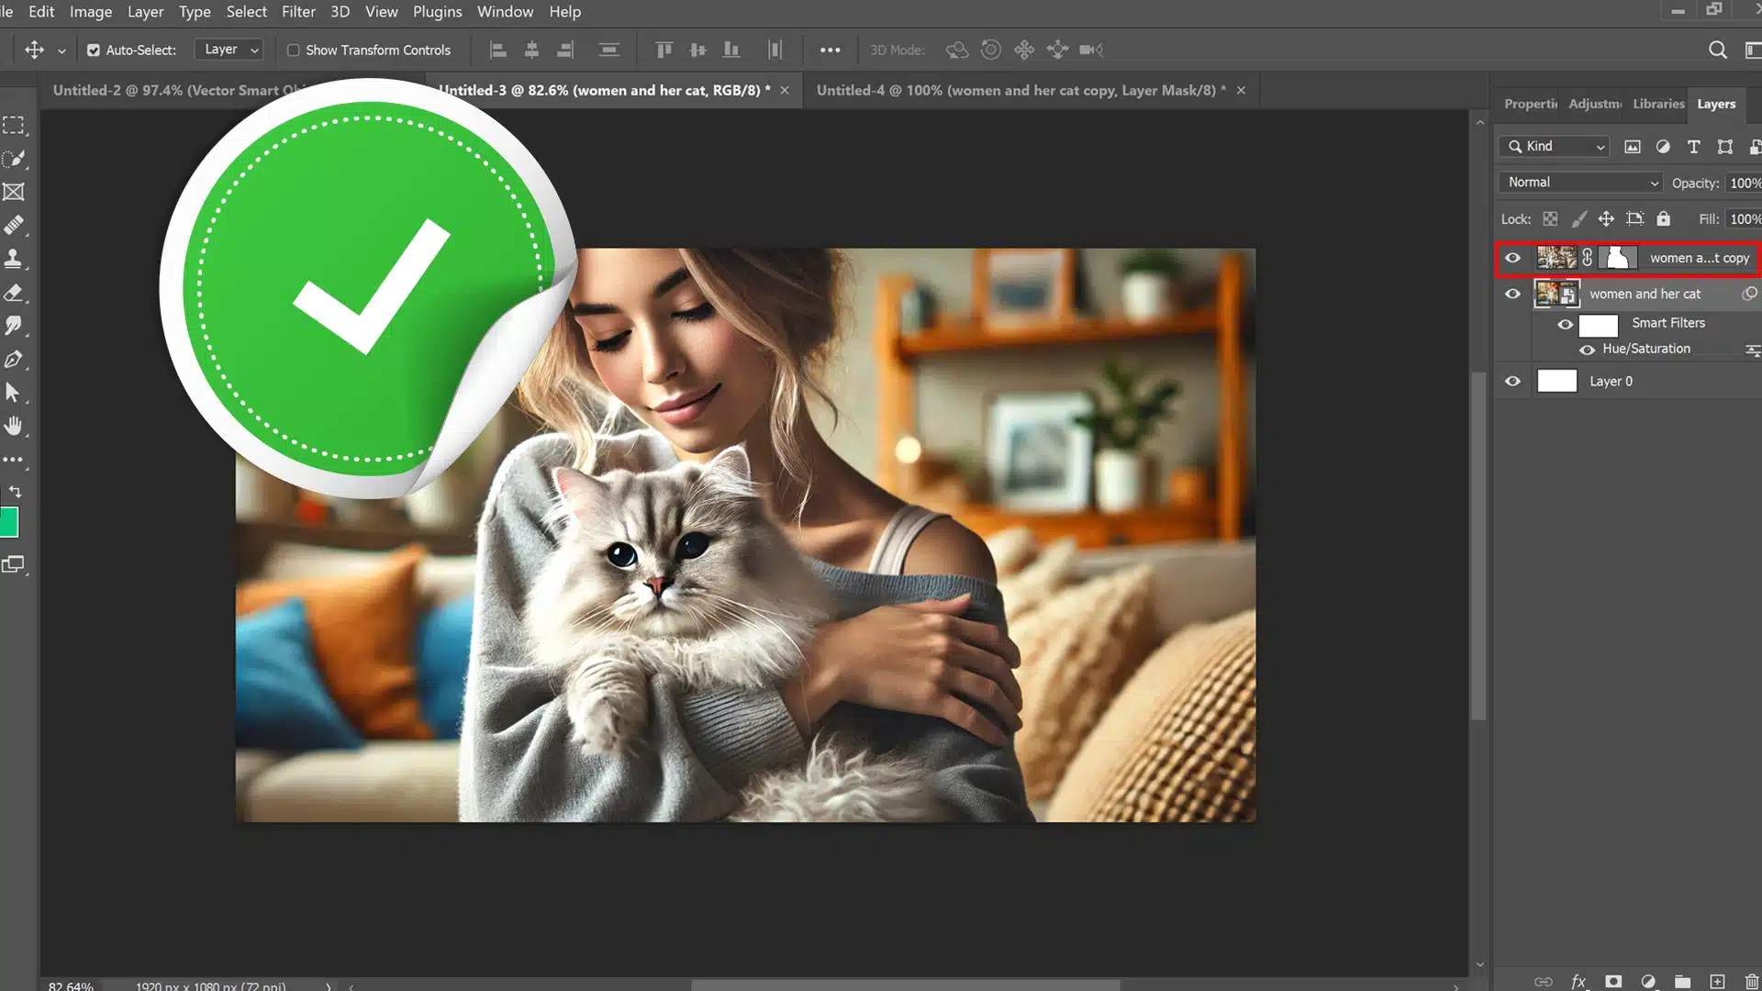
Task: Open the Filter menu
Action: 298,12
